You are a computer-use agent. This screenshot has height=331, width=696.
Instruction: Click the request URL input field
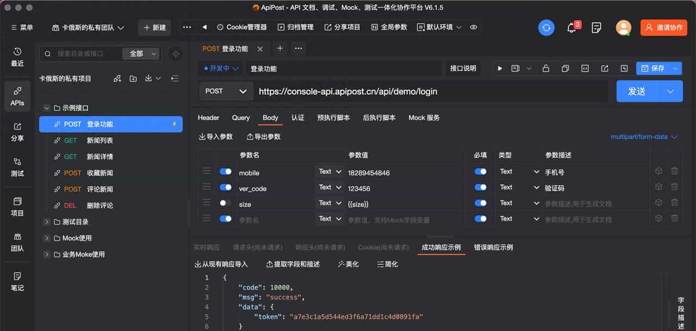tap(430, 91)
